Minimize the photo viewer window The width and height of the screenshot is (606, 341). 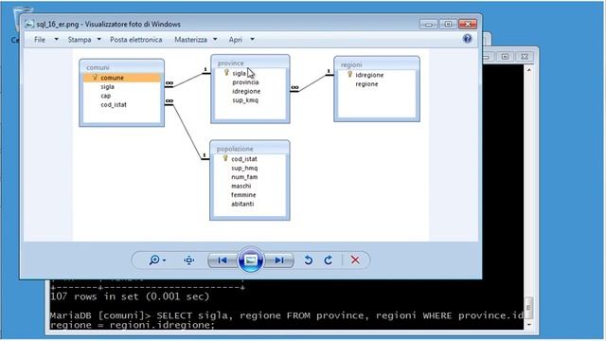pos(429,25)
